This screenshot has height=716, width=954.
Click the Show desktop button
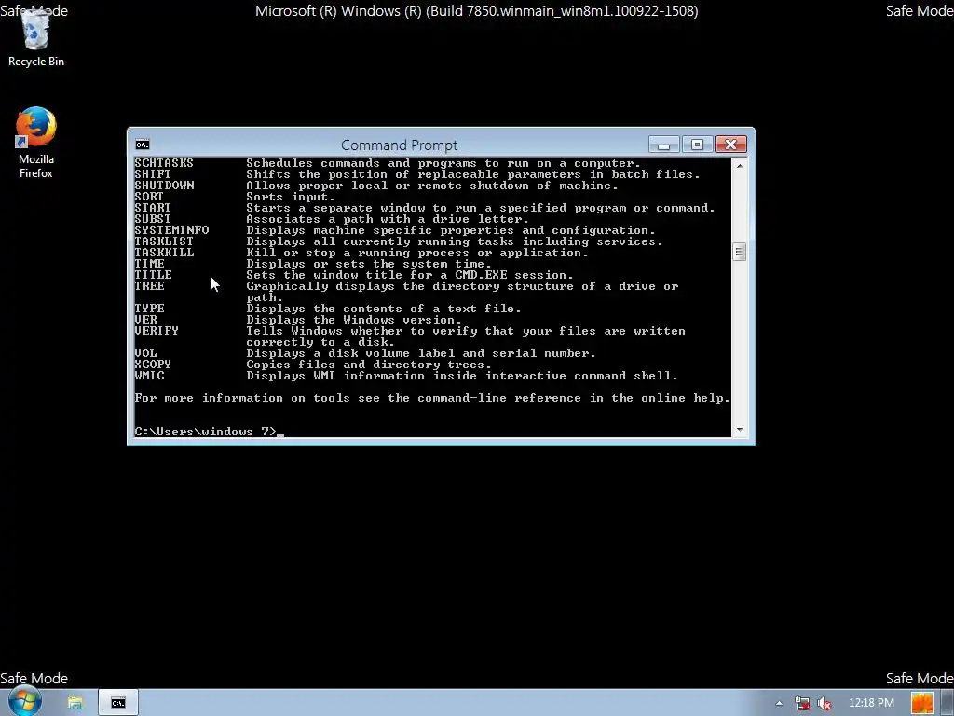(x=947, y=703)
